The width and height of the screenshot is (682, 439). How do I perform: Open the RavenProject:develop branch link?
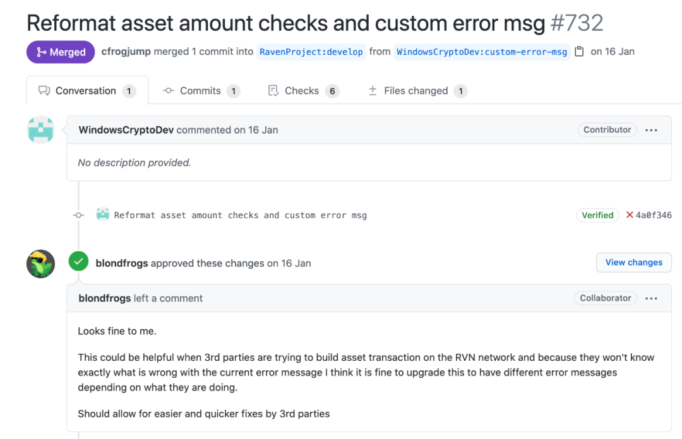pyautogui.click(x=311, y=52)
